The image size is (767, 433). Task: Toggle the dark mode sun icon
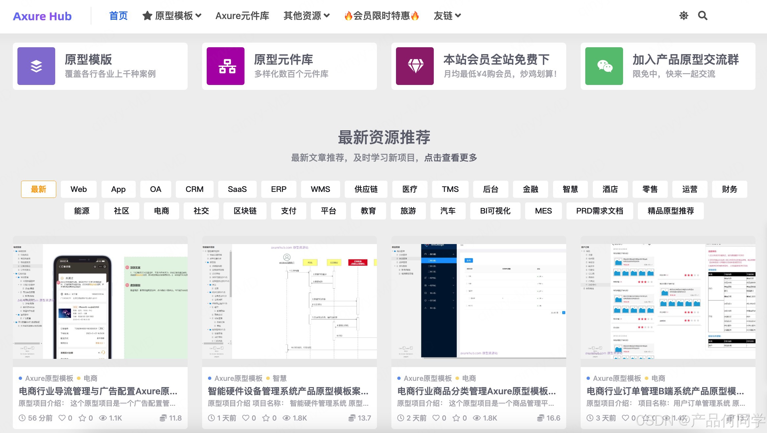684,15
